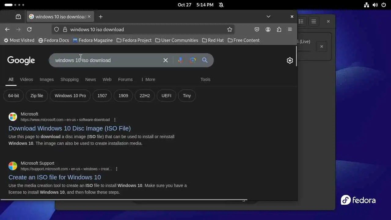Open a new tab with plus
391x220 pixels.
(x=100, y=16)
